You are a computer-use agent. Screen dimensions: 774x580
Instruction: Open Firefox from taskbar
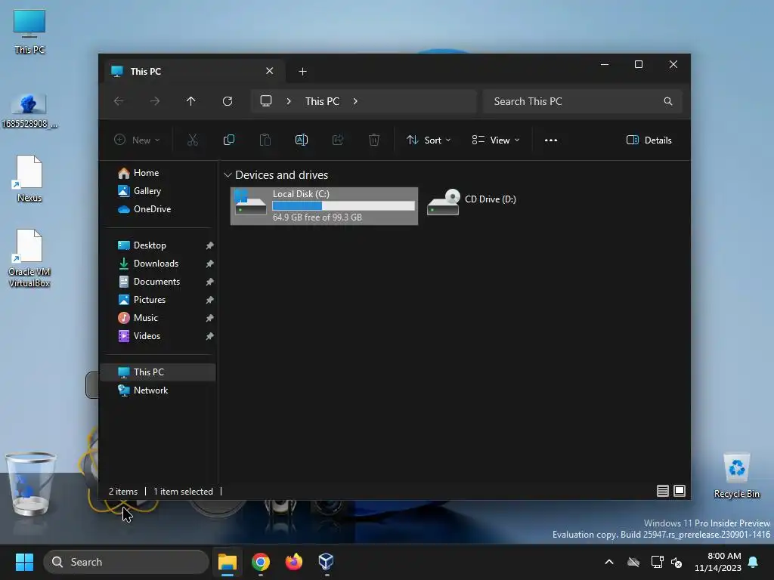(294, 562)
